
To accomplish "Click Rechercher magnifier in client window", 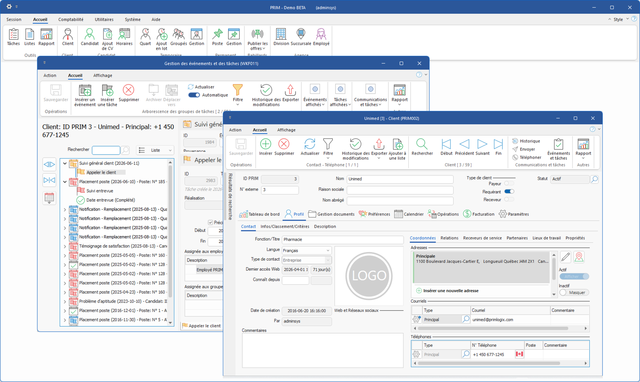I will click(422, 147).
